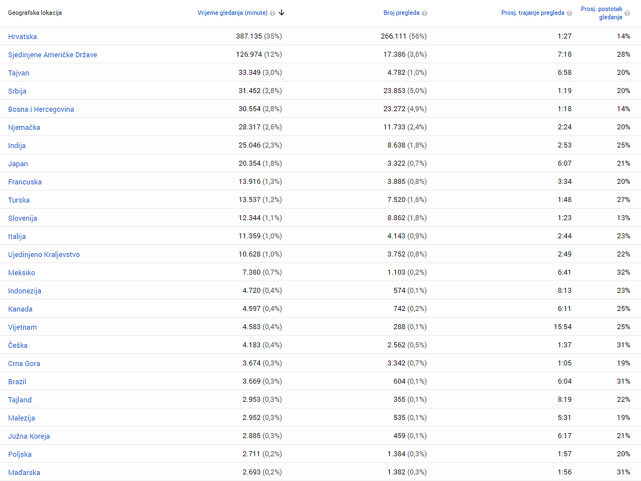Sort by Prosj. trajanje pregleda header
The image size is (641, 481).
coord(533,13)
